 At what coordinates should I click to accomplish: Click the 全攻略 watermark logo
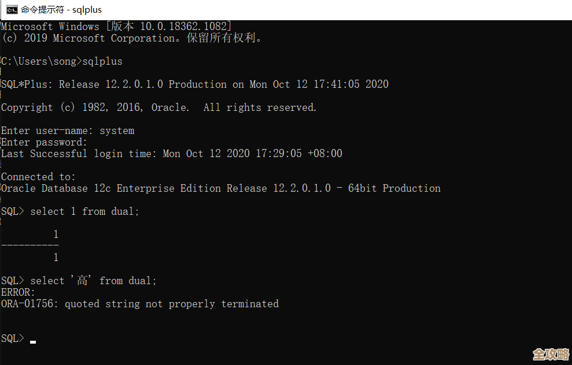pos(551,353)
